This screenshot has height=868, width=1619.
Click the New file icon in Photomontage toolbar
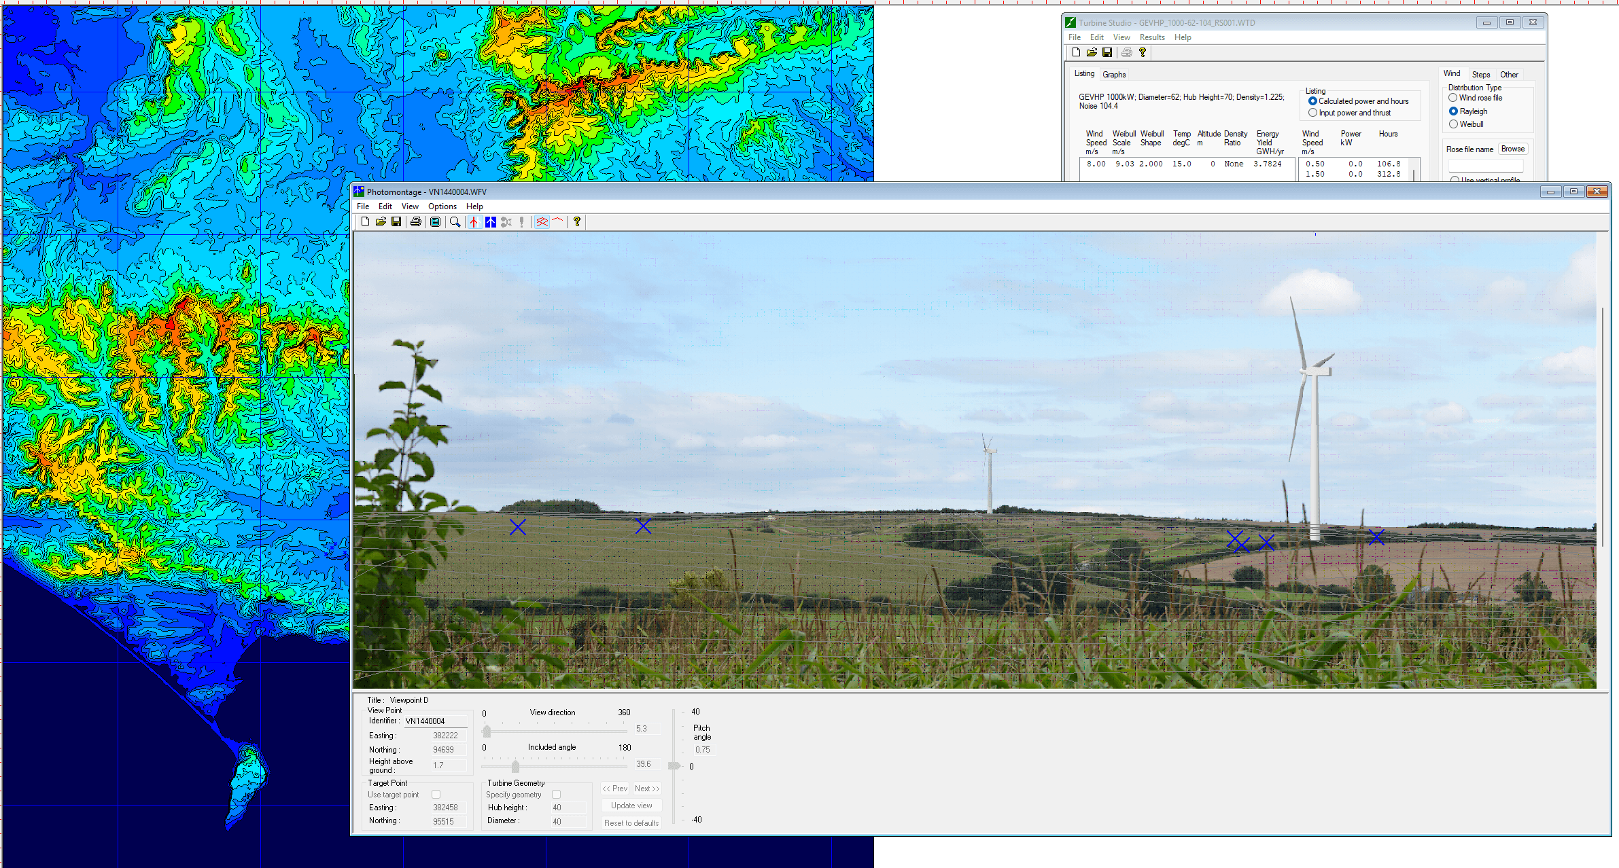(x=365, y=222)
